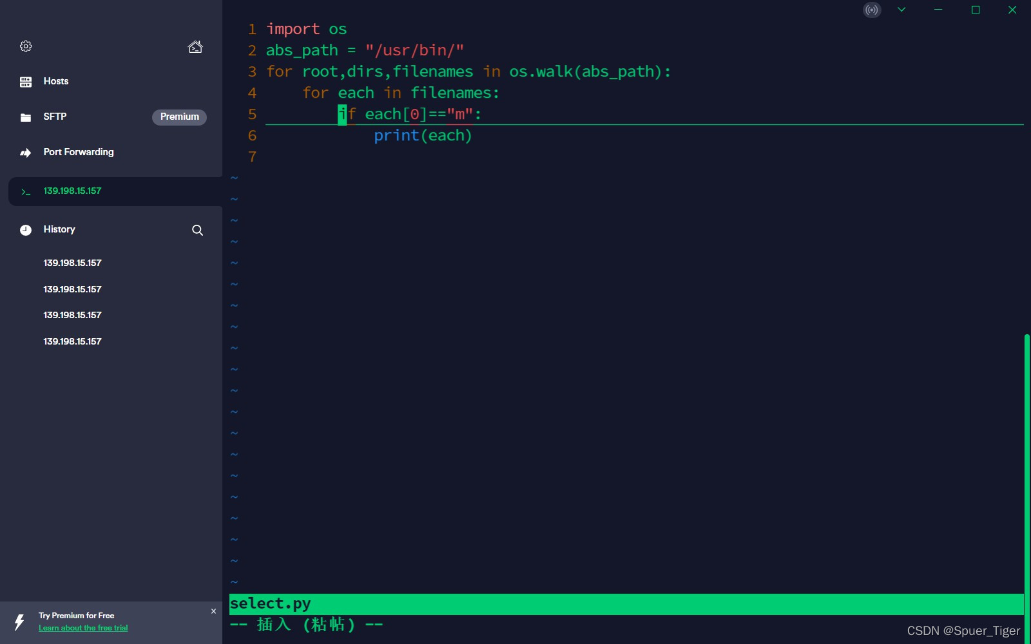1031x644 pixels.
Task: Click the History clock icon
Action: (x=26, y=230)
